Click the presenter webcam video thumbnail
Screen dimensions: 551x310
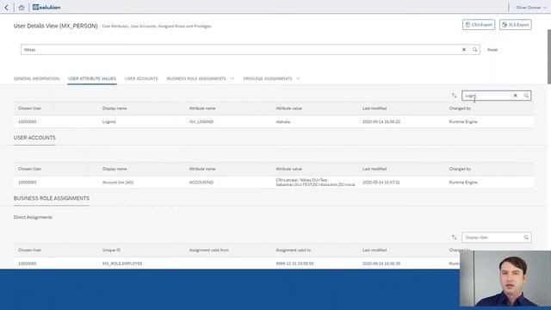tap(505, 278)
